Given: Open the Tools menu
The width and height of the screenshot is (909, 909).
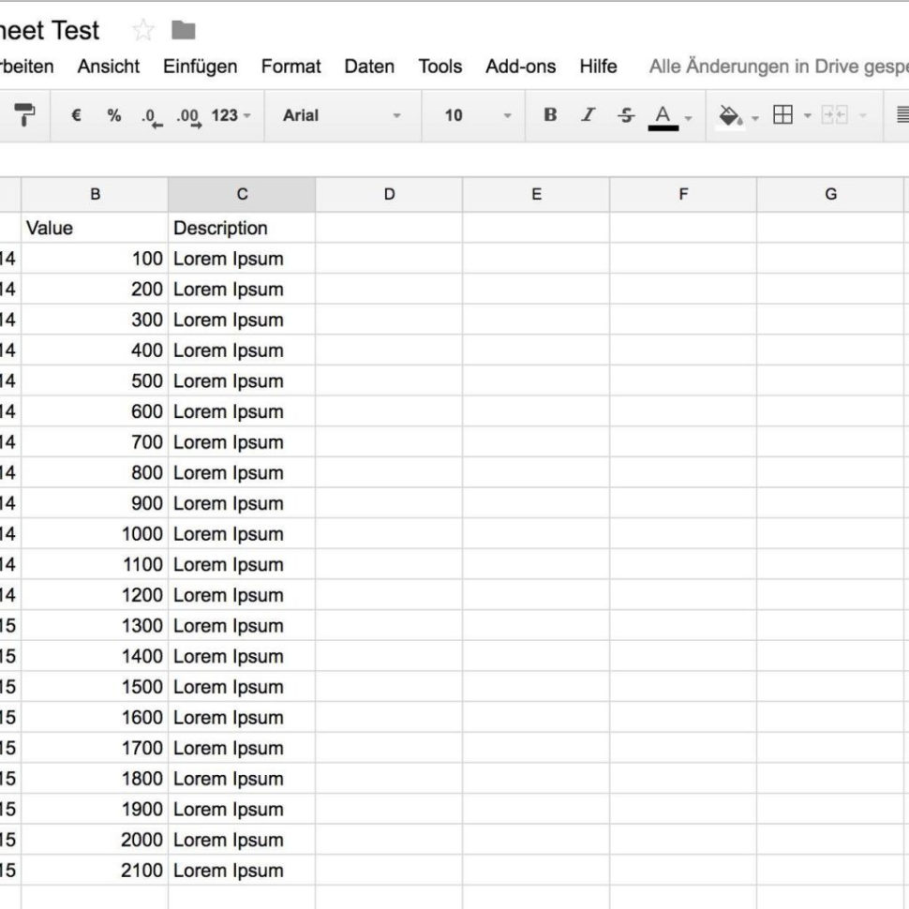Looking at the screenshot, I should click(440, 67).
